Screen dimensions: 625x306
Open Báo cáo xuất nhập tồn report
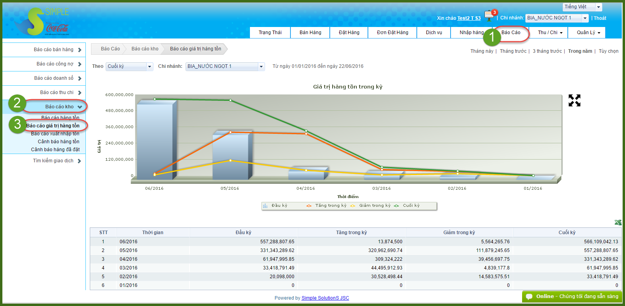[x=55, y=134]
